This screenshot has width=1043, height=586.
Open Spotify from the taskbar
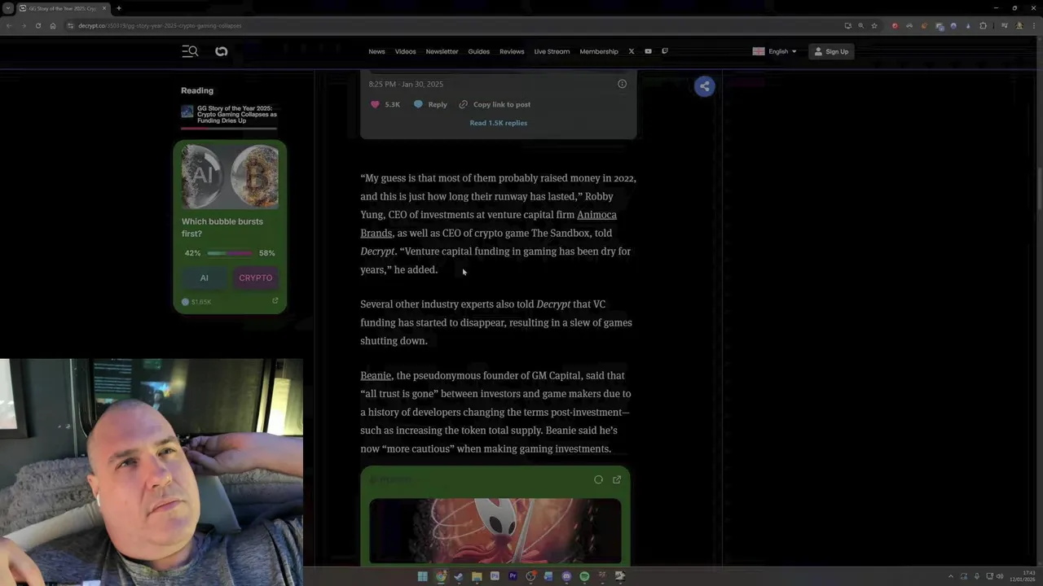click(x=584, y=576)
